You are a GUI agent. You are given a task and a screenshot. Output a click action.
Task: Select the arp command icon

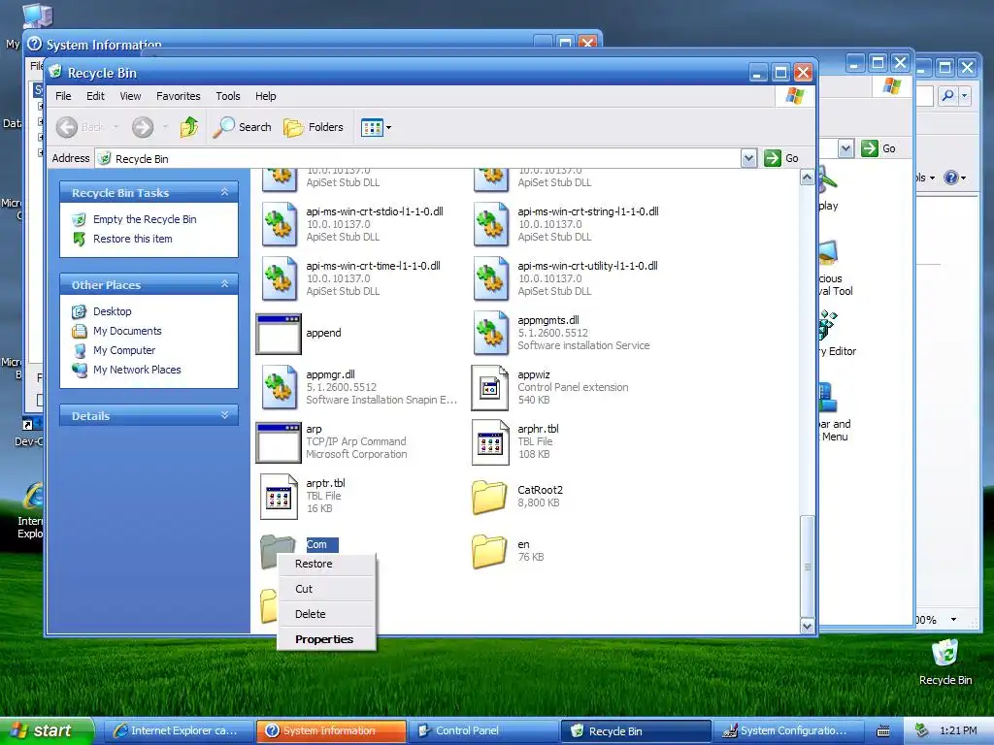pyautogui.click(x=279, y=442)
